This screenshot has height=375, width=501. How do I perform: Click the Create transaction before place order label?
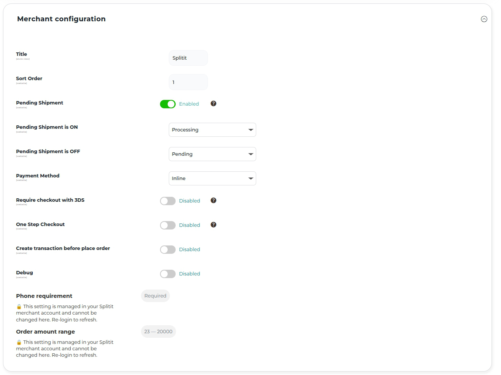pos(63,248)
